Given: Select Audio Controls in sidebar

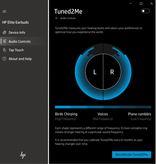Looking at the screenshot, I should tap(24, 41).
